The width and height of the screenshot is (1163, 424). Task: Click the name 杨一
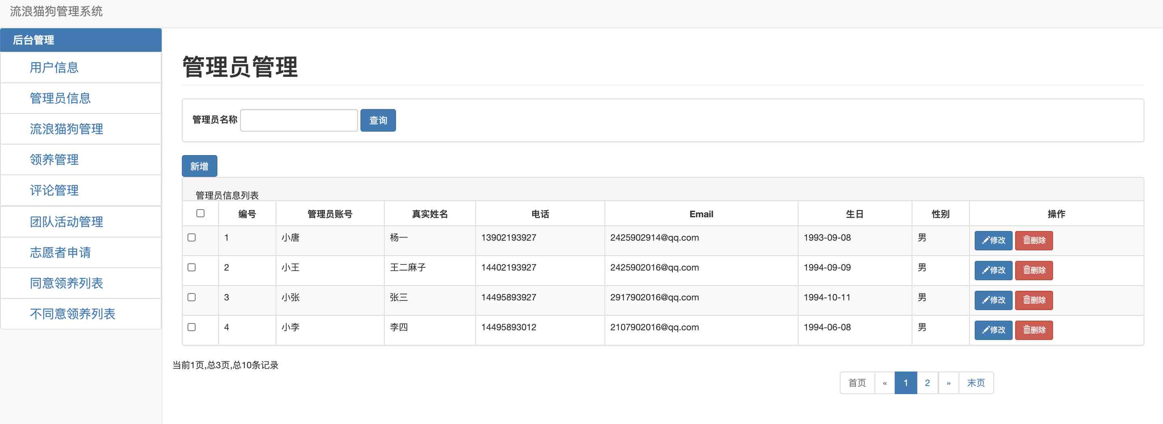coord(399,238)
